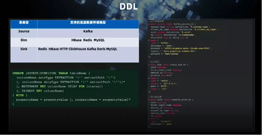The width and height of the screenshot is (262, 135).
Task: Click the "'$.timestamp'" extraction path
Action: coord(187,35)
